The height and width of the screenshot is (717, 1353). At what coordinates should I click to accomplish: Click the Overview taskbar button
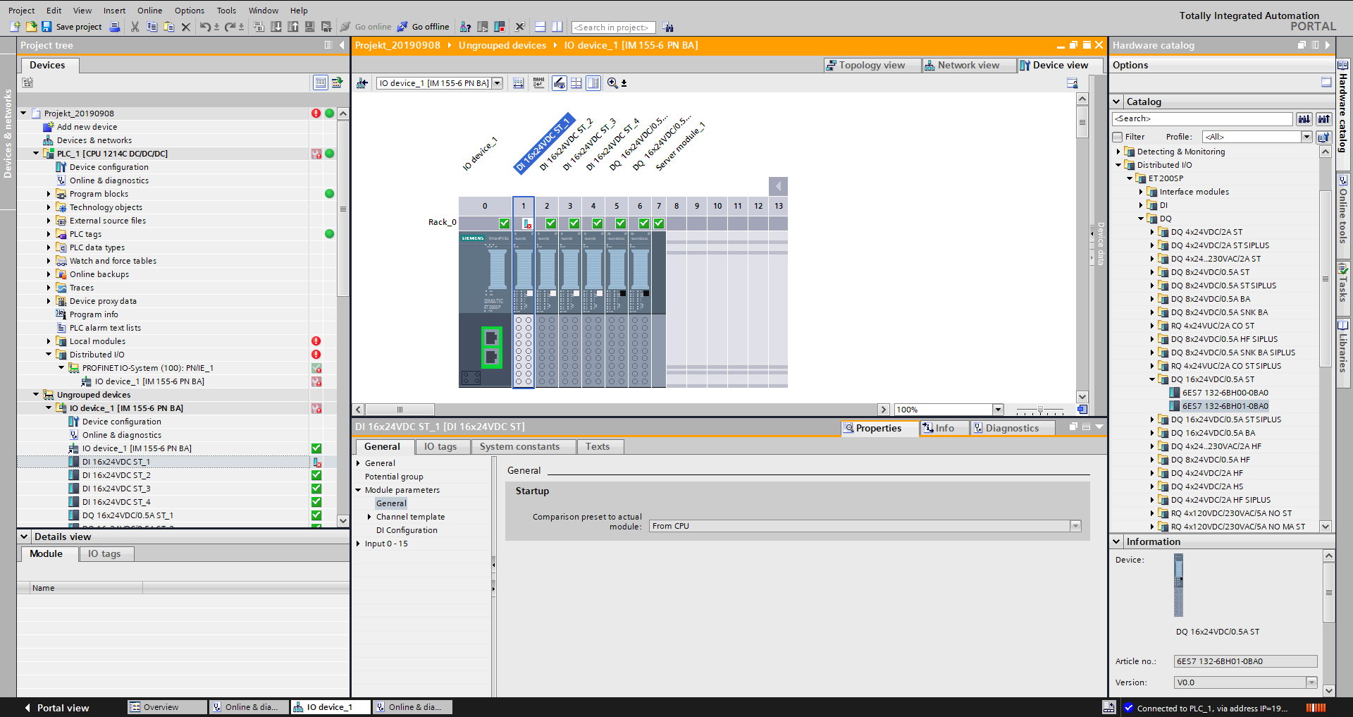(168, 707)
